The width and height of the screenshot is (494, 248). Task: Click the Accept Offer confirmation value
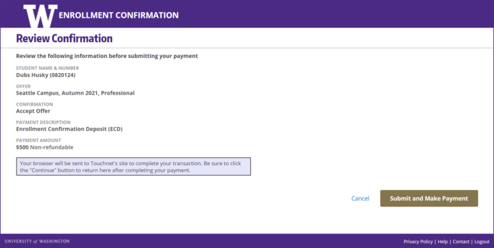pos(33,111)
